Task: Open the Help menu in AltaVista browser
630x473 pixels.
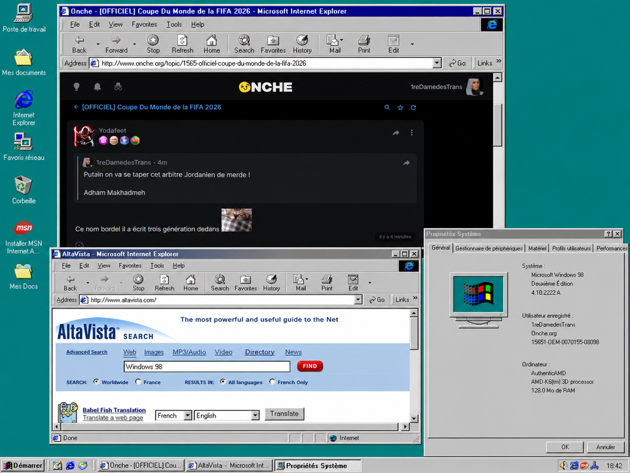Action: 178,266
